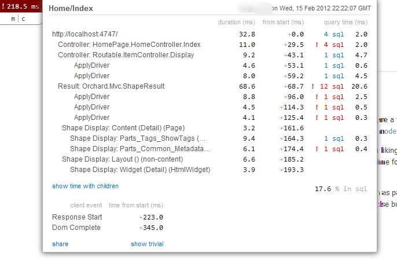Select the "c" tab below the timing button
This screenshot has width=397, height=267.
point(24,19)
